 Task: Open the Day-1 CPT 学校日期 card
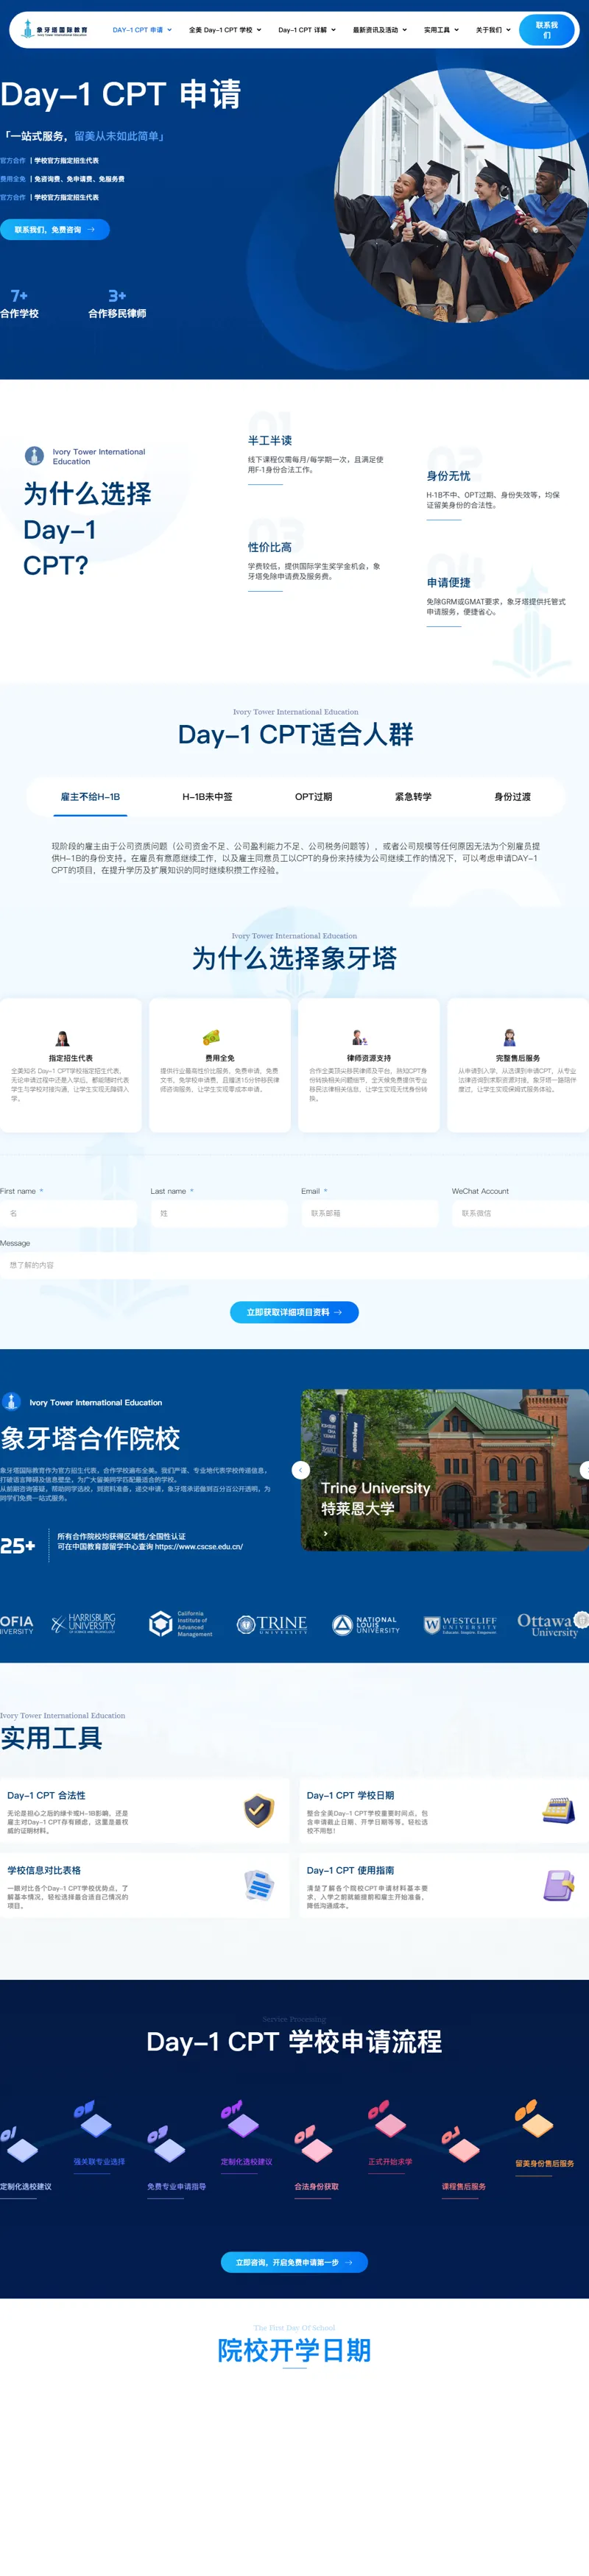(x=444, y=1811)
